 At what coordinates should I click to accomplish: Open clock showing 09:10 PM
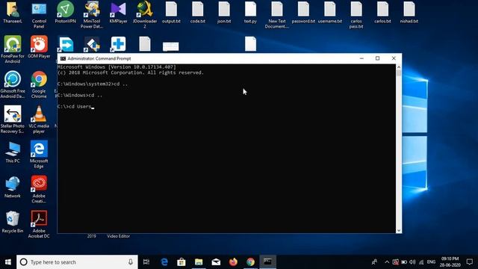450,262
